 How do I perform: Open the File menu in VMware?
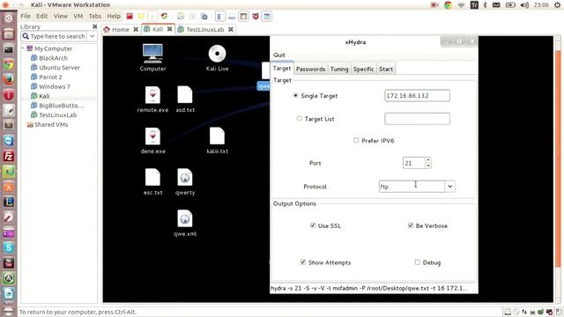coord(26,16)
